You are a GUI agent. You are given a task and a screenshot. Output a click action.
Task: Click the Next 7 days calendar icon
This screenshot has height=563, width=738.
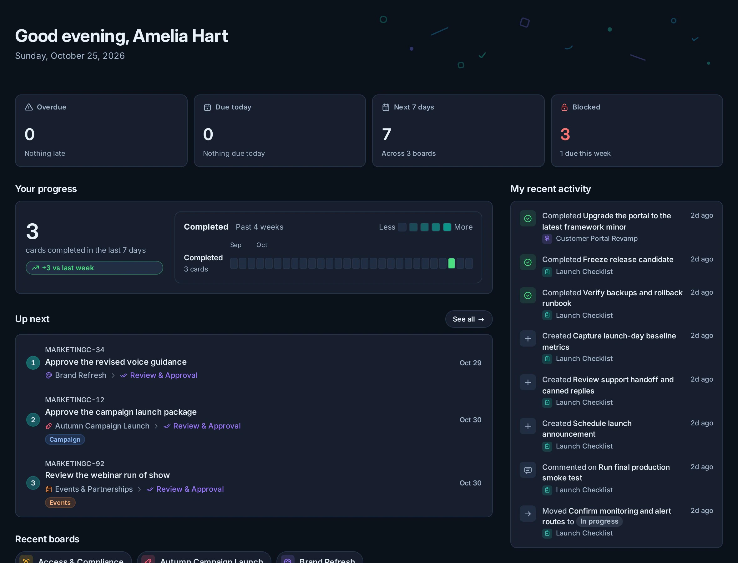point(386,107)
